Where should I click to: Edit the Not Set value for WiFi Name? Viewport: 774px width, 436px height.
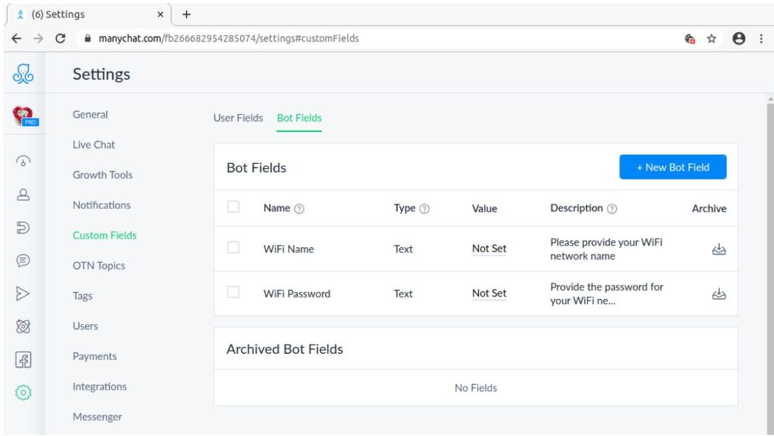tap(489, 249)
